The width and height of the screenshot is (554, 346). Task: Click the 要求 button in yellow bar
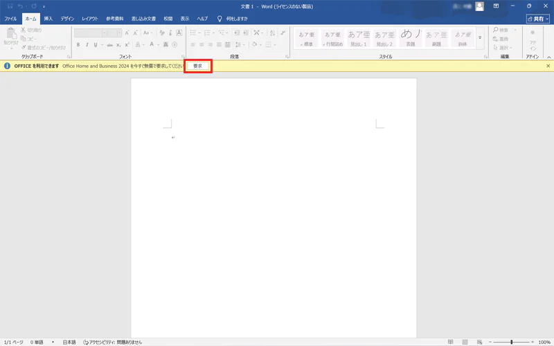pos(198,66)
